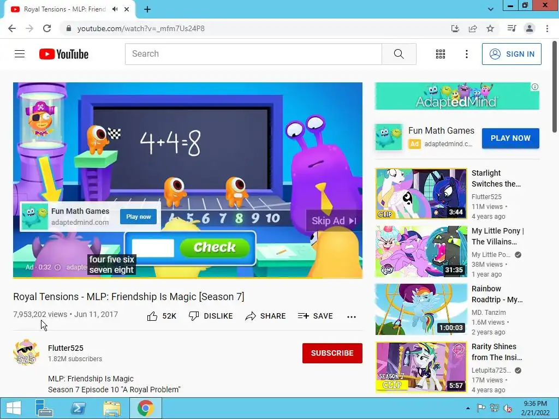Image resolution: width=559 pixels, height=419 pixels.
Task: Click the SIGN IN button
Action: tap(512, 54)
